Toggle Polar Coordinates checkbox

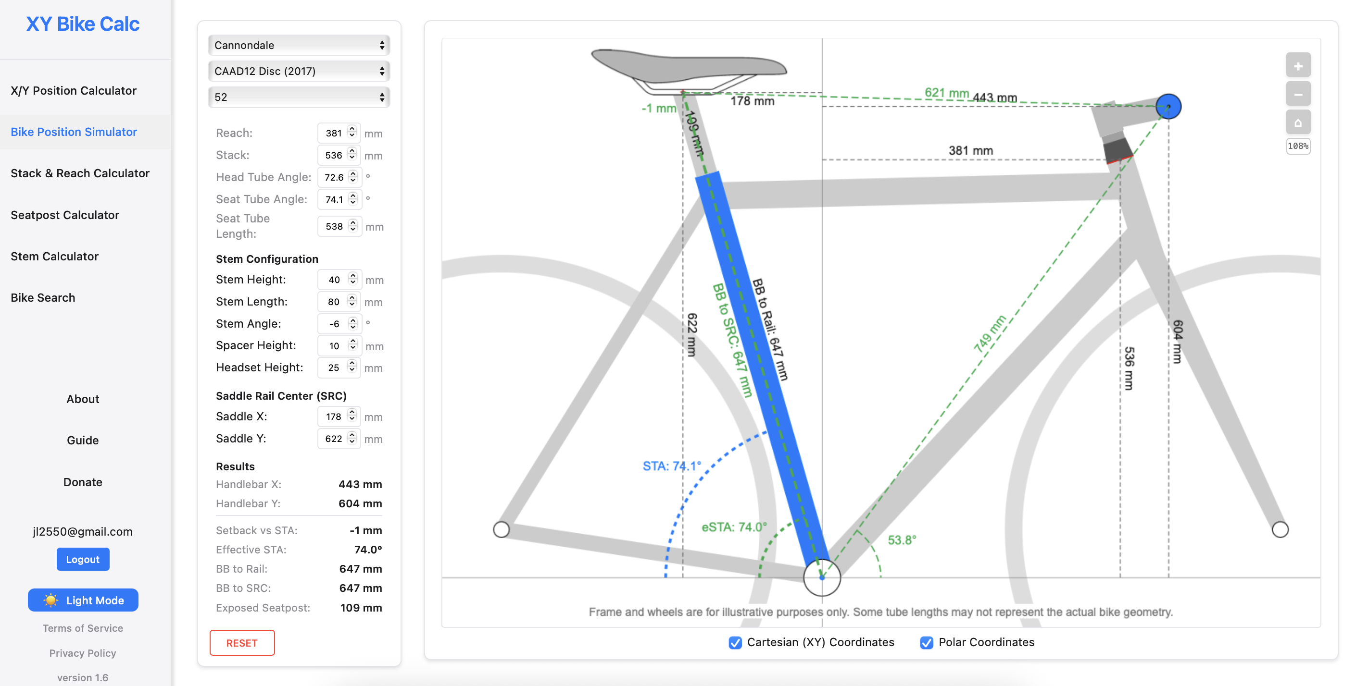pos(927,642)
